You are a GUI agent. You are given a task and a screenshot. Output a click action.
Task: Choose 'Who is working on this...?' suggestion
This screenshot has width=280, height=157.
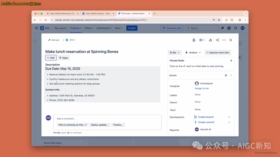click(x=73, y=125)
